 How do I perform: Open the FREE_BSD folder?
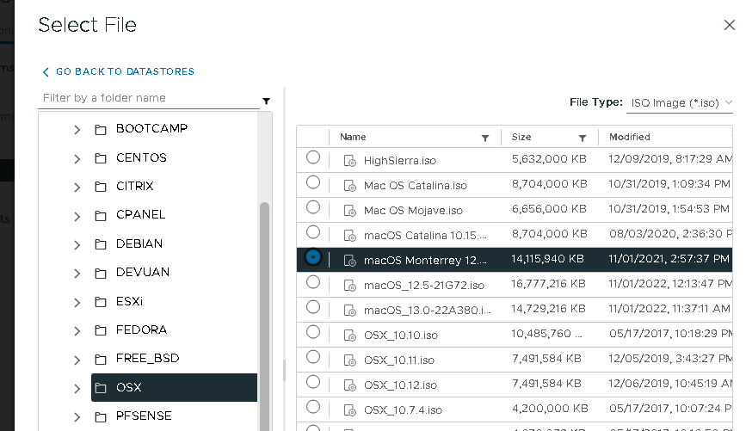coord(147,358)
